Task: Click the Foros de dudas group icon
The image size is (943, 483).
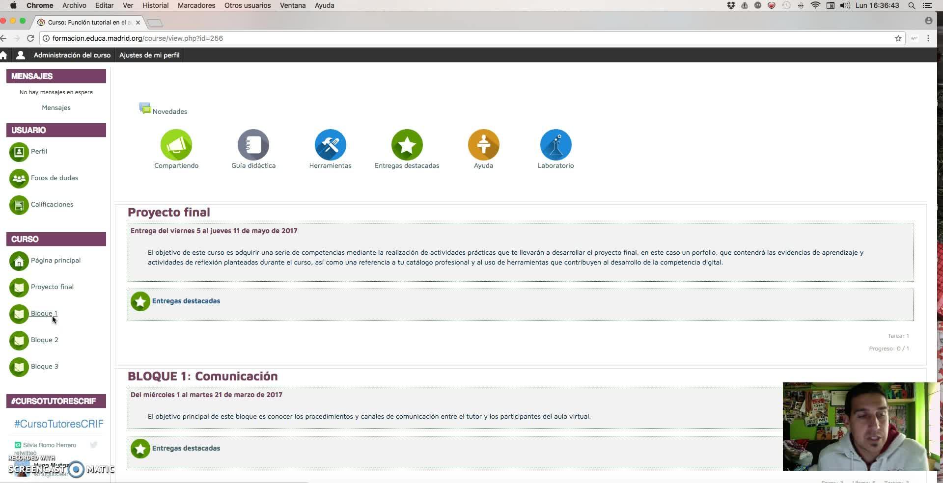Action: pyautogui.click(x=19, y=179)
